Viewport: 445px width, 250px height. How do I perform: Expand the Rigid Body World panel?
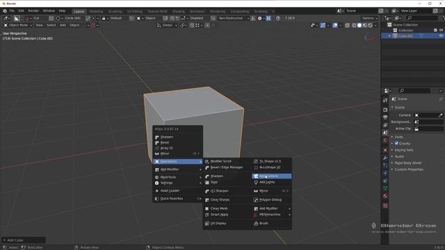click(x=407, y=163)
